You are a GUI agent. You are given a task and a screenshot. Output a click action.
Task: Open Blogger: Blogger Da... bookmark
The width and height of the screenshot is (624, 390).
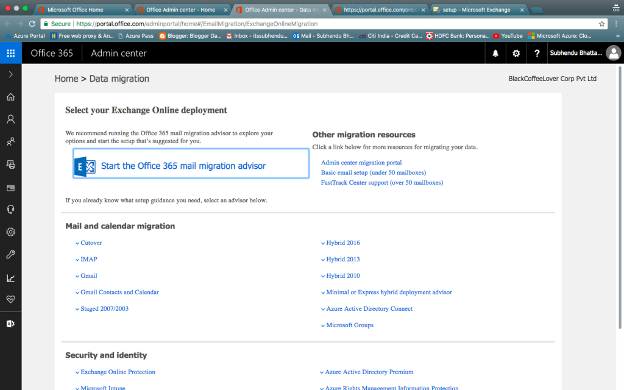pyautogui.click(x=190, y=36)
